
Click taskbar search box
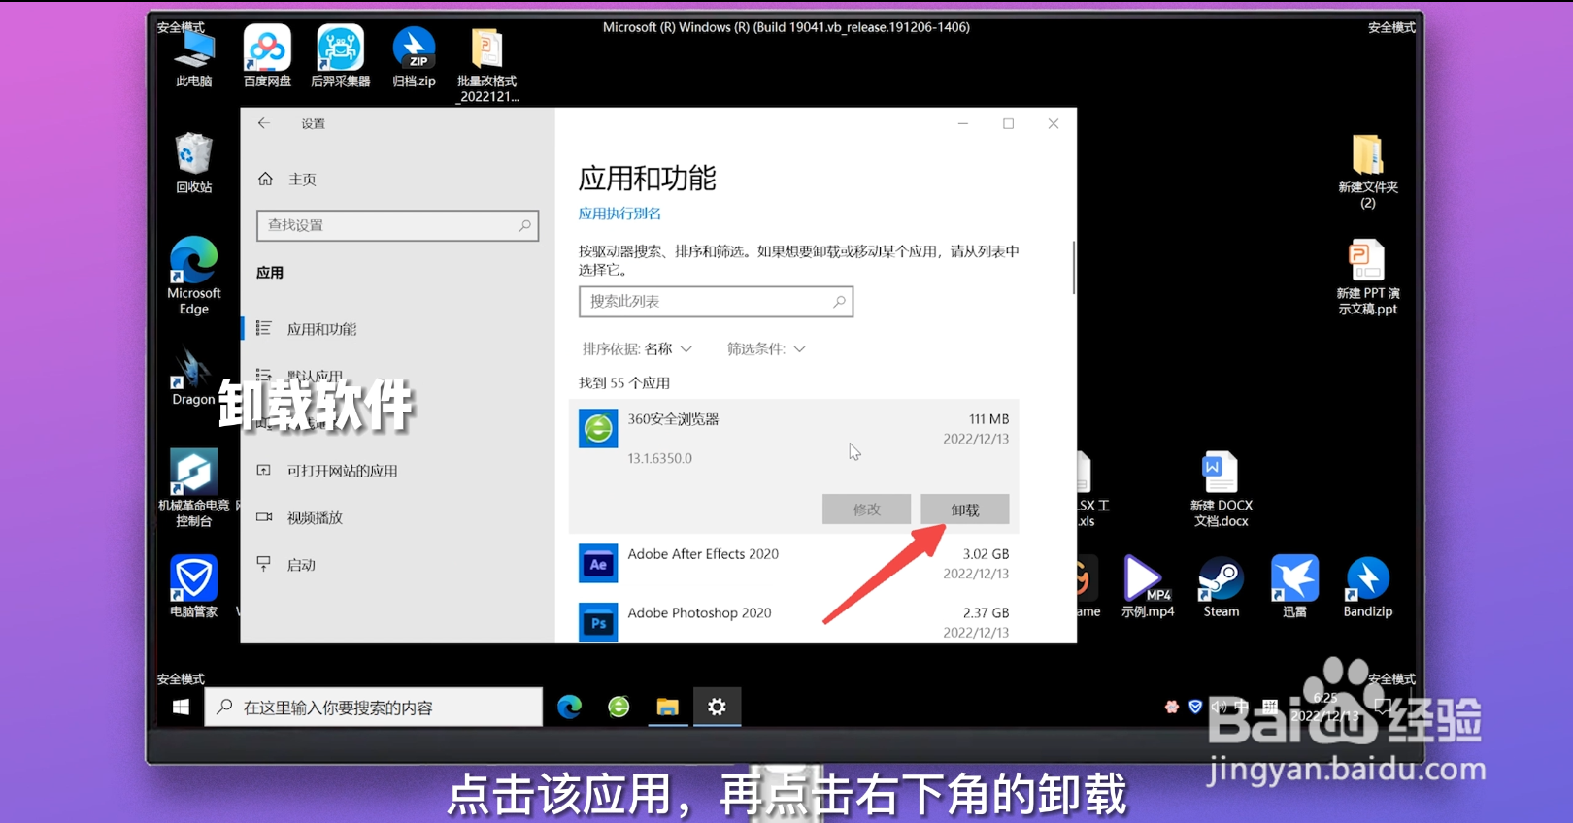point(374,708)
